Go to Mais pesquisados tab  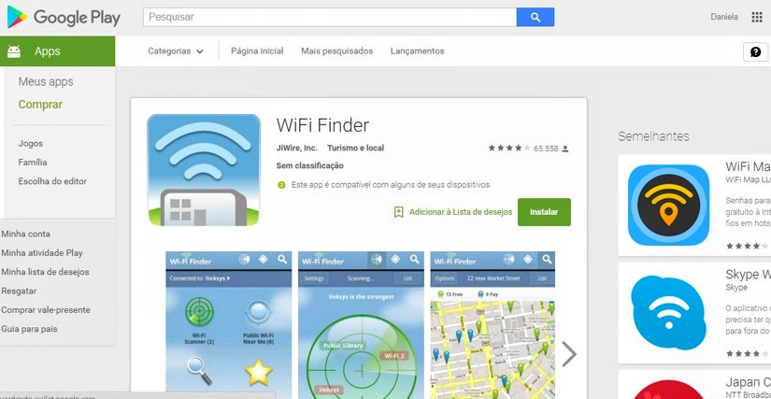(336, 51)
